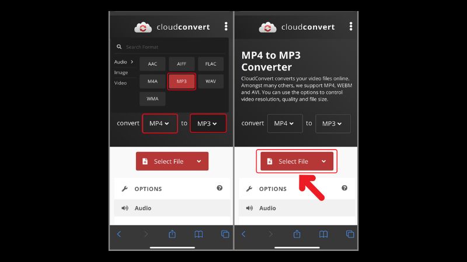Tap Safari back arrow in left phone
This screenshot has width=467, height=262.
coord(119,234)
